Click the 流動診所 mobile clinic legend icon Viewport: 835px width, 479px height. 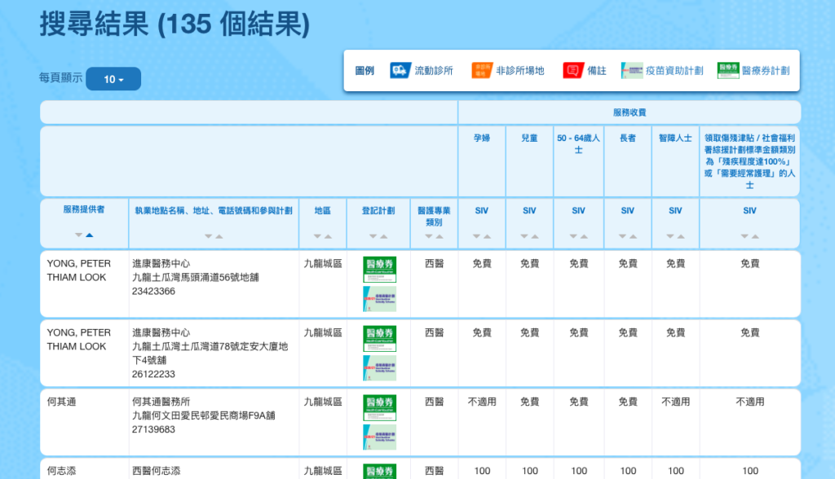[400, 71]
